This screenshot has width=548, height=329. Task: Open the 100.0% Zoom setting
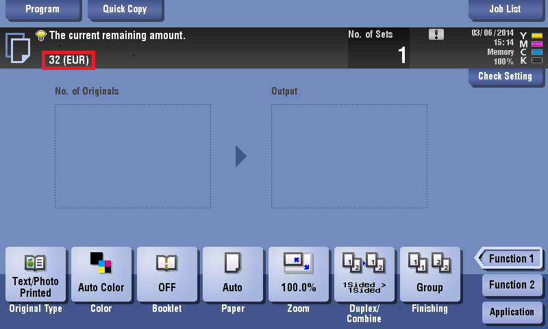tap(299, 275)
